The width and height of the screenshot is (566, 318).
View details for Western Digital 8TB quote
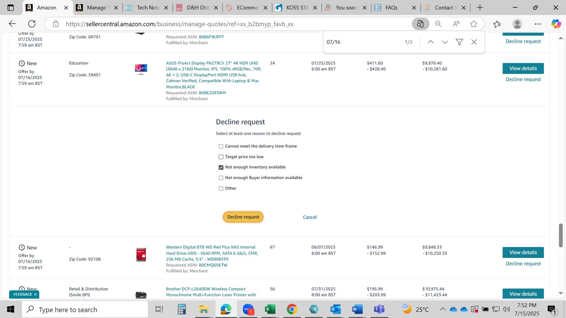pos(523,252)
